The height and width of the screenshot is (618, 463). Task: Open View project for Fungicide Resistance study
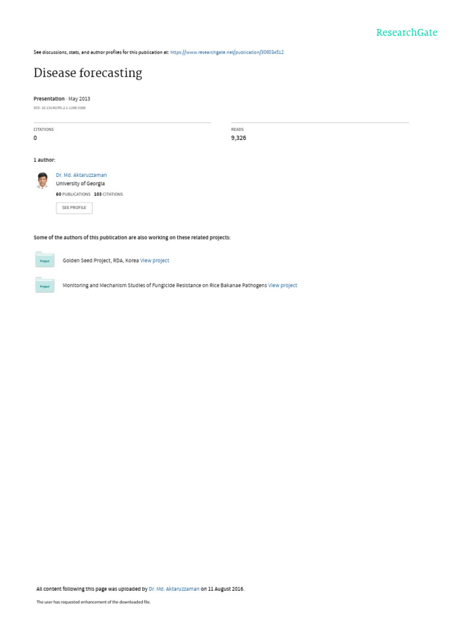pyautogui.click(x=283, y=285)
